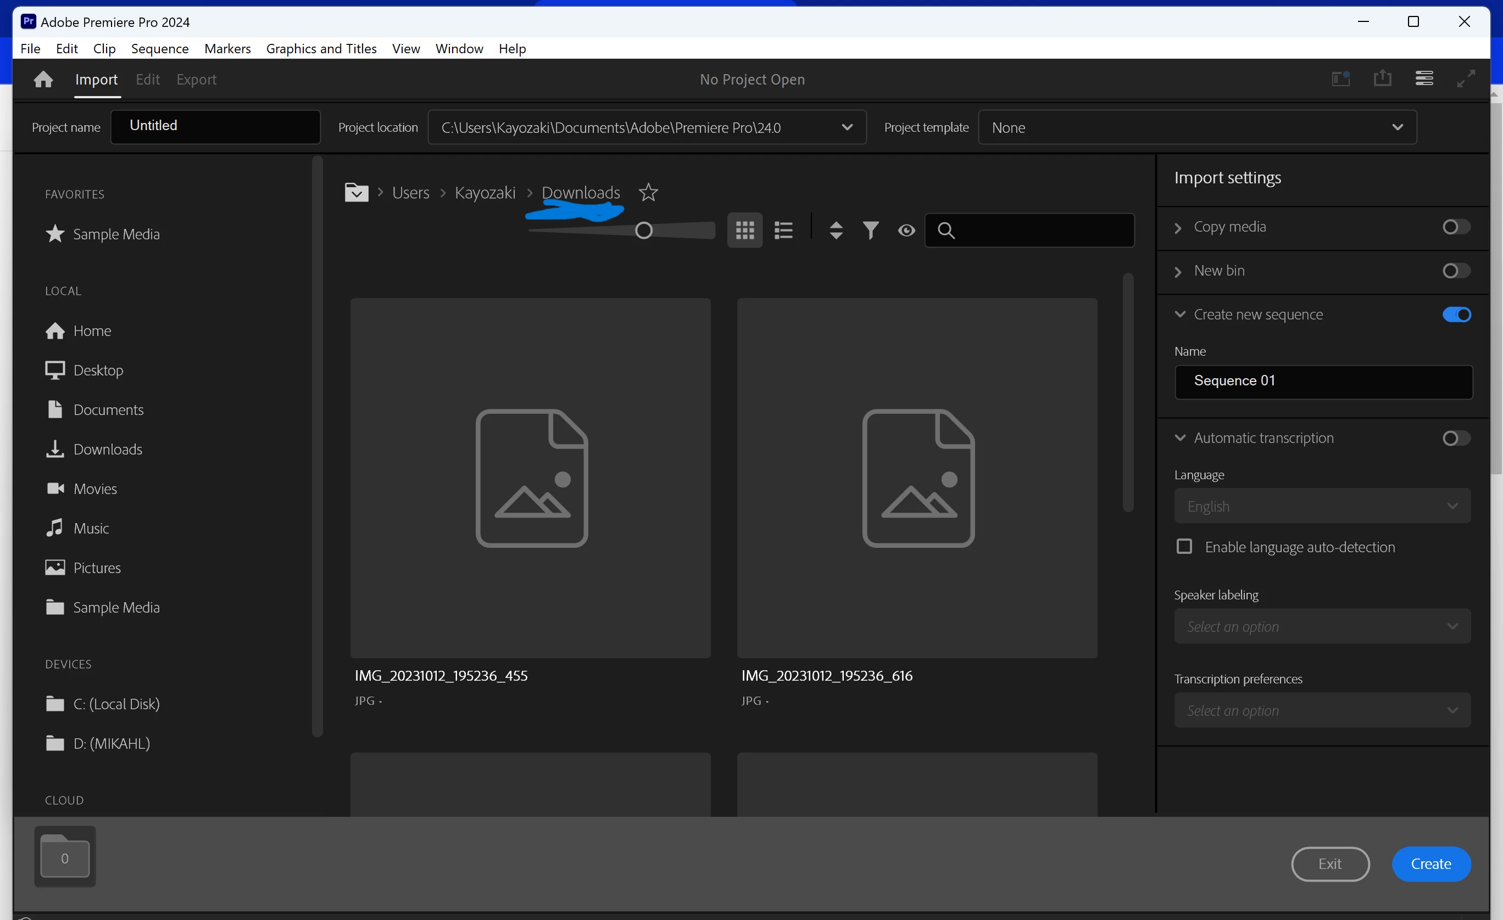Expand the New bin section chevron
This screenshot has width=1503, height=920.
[x=1178, y=271]
